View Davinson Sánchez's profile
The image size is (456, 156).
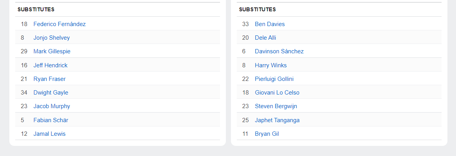(279, 51)
